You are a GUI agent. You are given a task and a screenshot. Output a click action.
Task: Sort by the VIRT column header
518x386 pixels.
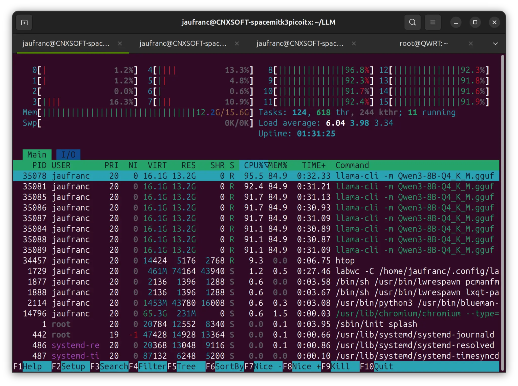click(157, 165)
